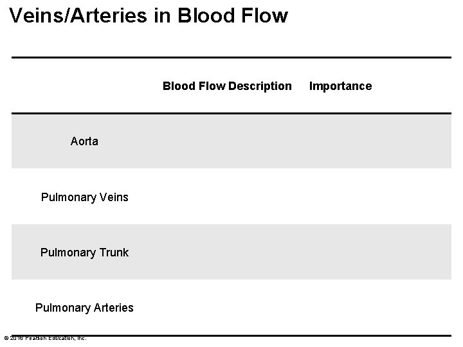The height and width of the screenshot is (347, 463).
Task: Click the top horizontal rule of the table
Action: [x=232, y=58]
